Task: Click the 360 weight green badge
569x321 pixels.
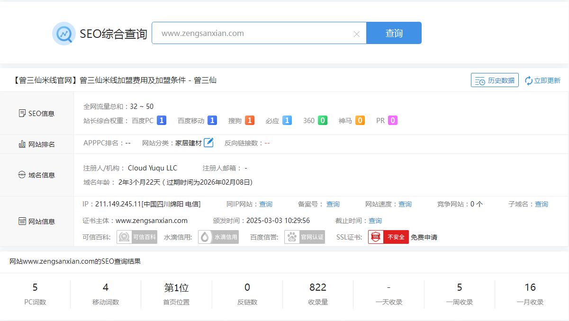Action: tap(323, 121)
